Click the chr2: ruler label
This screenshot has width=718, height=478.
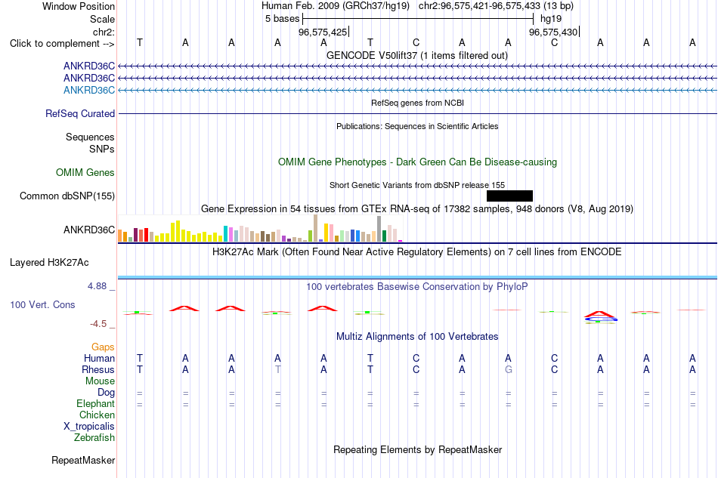[x=104, y=32]
